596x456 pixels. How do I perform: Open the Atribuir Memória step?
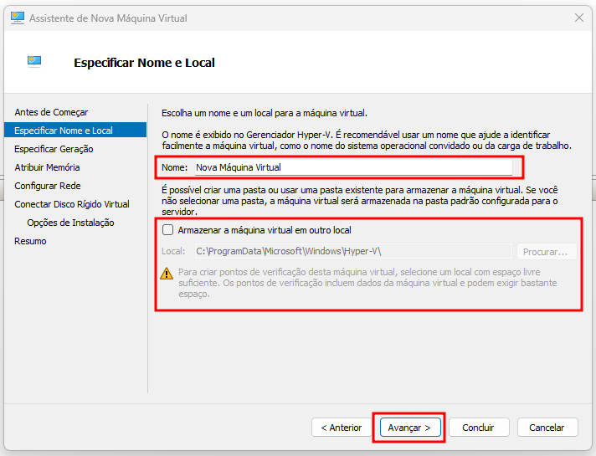(47, 167)
